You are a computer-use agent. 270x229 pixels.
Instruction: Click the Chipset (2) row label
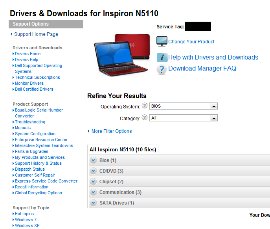[x=111, y=182]
